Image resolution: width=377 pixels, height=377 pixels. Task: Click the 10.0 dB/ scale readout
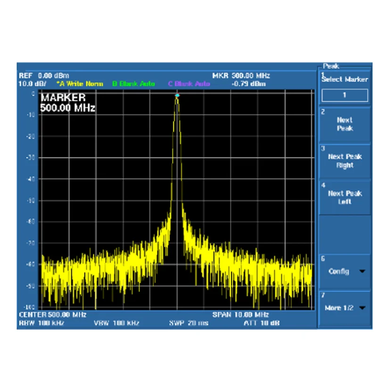pyautogui.click(x=33, y=84)
